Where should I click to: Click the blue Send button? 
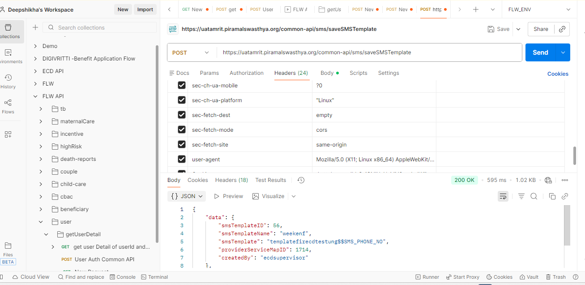[540, 52]
